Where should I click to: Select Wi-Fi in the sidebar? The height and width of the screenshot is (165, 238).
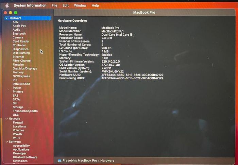16,138
